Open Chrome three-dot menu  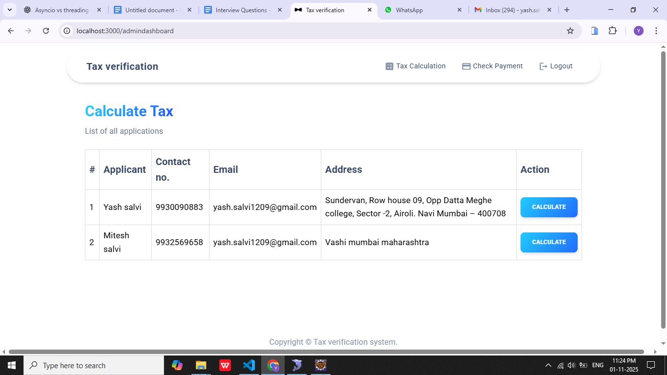[x=656, y=31]
